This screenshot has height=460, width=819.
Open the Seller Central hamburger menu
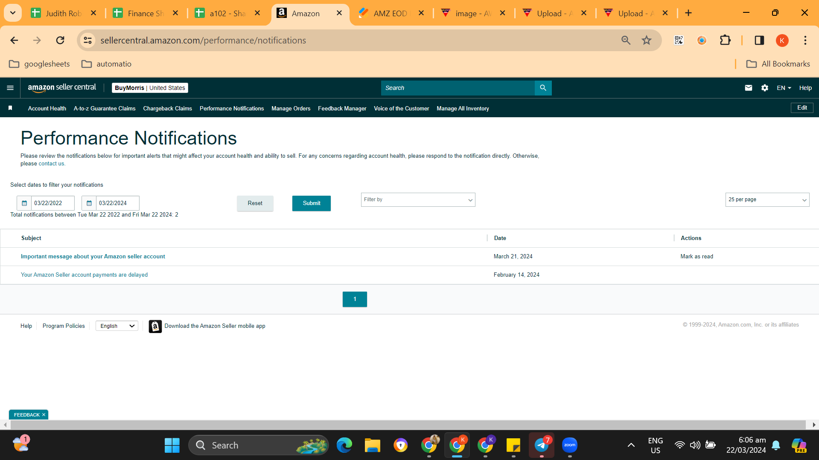point(10,88)
